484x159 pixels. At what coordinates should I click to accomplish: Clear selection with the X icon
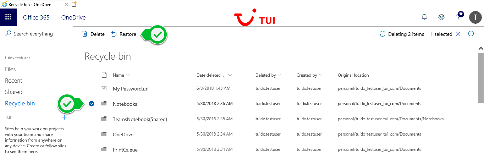click(x=458, y=34)
